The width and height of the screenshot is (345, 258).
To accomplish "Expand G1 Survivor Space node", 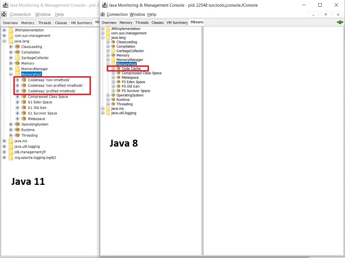I will [x=18, y=113].
